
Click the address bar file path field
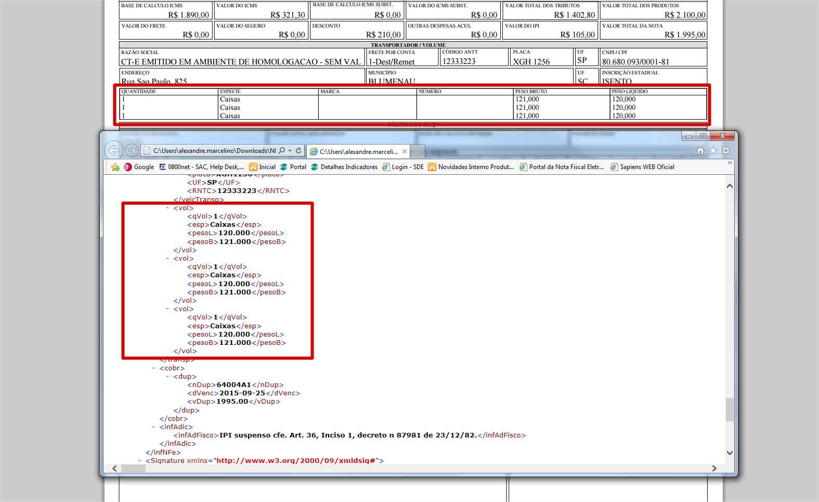point(213,151)
